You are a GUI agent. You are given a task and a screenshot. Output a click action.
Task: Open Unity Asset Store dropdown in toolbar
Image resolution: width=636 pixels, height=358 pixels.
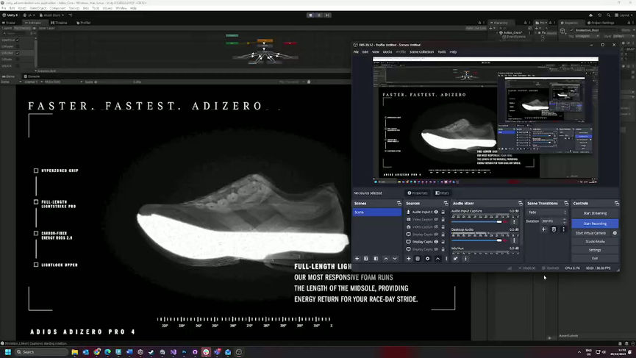click(x=51, y=15)
